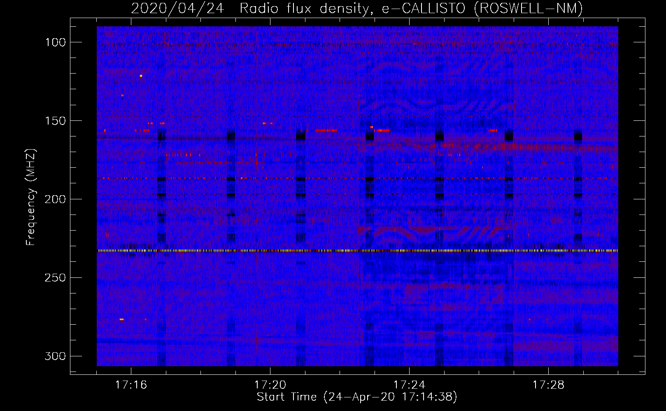Screen dimensions: 666x411
Task: Click the 150 frequency tick label
Action: (55, 121)
